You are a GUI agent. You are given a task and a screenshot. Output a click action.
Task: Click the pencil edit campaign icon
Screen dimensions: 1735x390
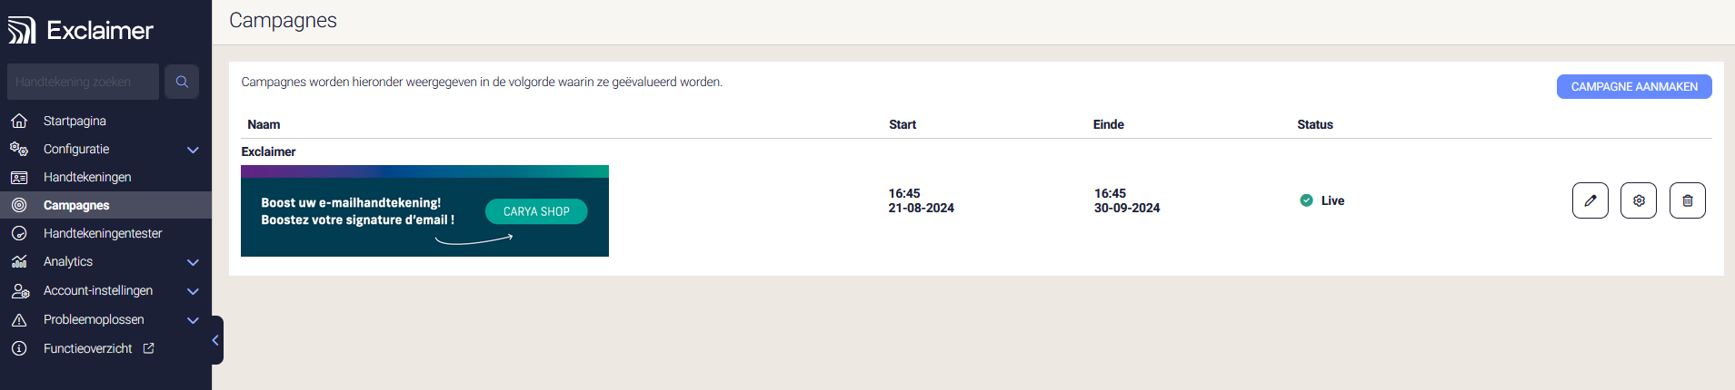1590,200
